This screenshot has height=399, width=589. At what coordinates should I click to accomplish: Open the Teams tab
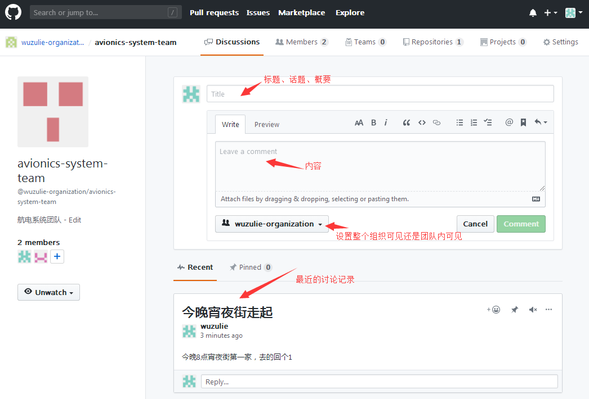pos(365,42)
